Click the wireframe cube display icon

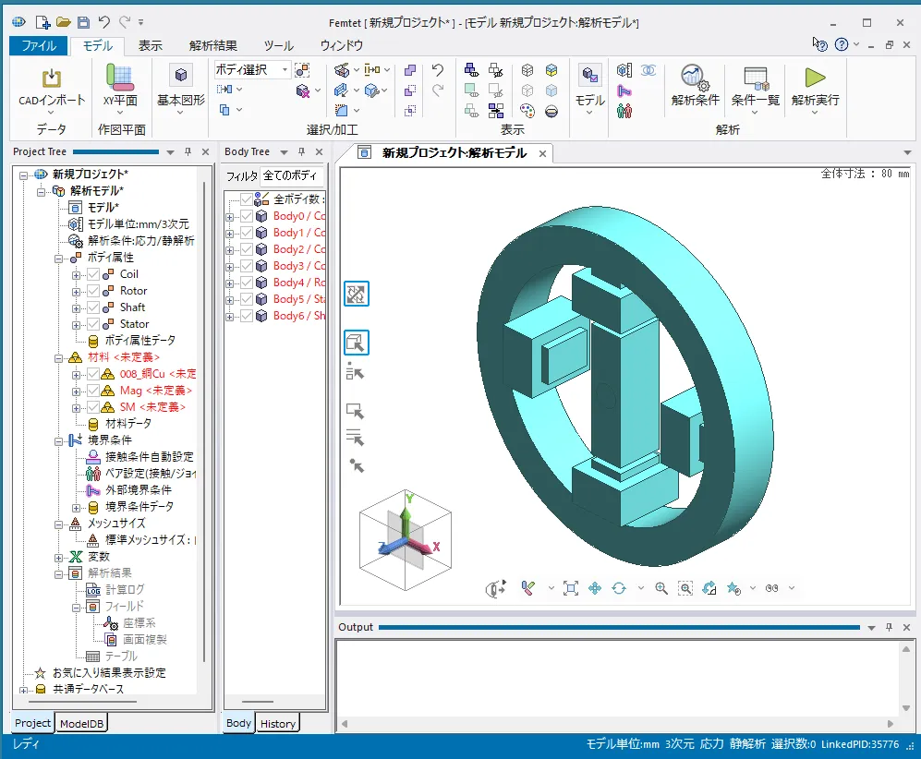[x=527, y=70]
